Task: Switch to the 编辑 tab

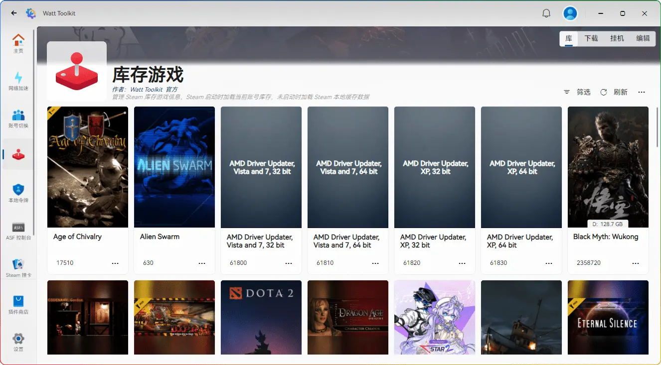Action: [x=643, y=38]
